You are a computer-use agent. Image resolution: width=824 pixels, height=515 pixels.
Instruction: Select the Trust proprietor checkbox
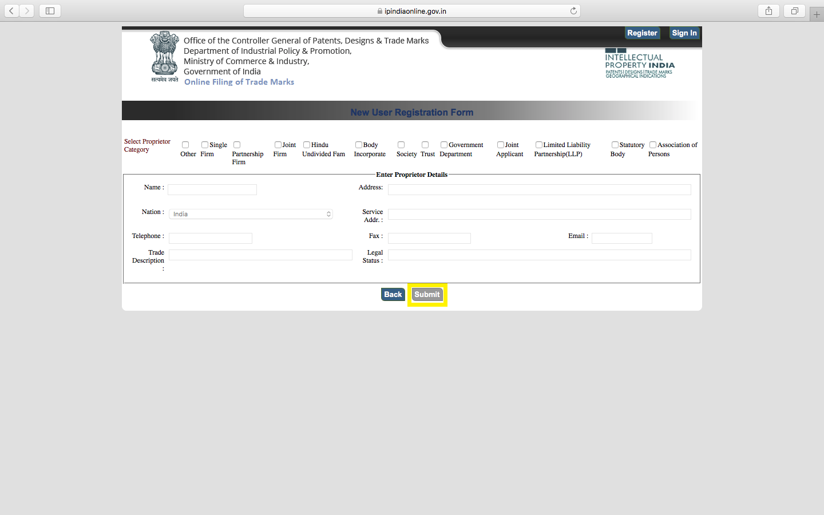[425, 145]
